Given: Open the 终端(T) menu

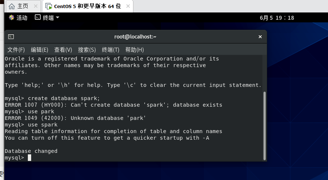Looking at the screenshot, I should click(110, 49).
